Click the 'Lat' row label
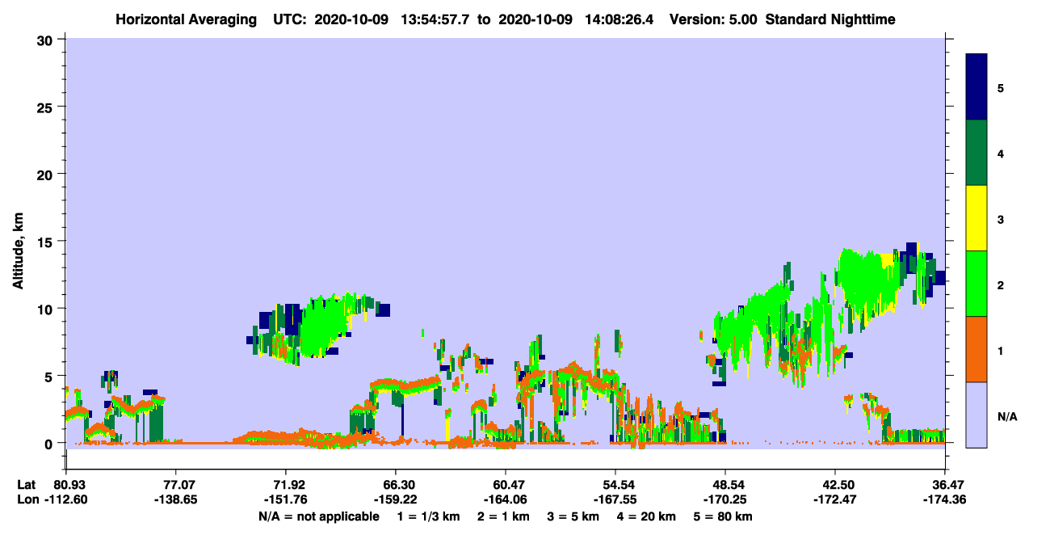 [26, 485]
